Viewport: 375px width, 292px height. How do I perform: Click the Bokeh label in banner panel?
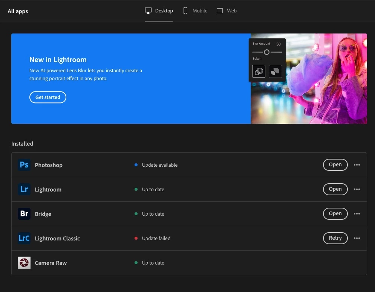[x=257, y=58]
